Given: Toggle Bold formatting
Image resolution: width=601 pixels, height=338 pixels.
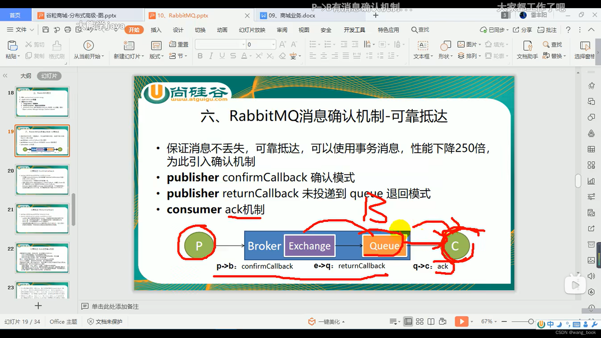Looking at the screenshot, I should pyautogui.click(x=200, y=56).
